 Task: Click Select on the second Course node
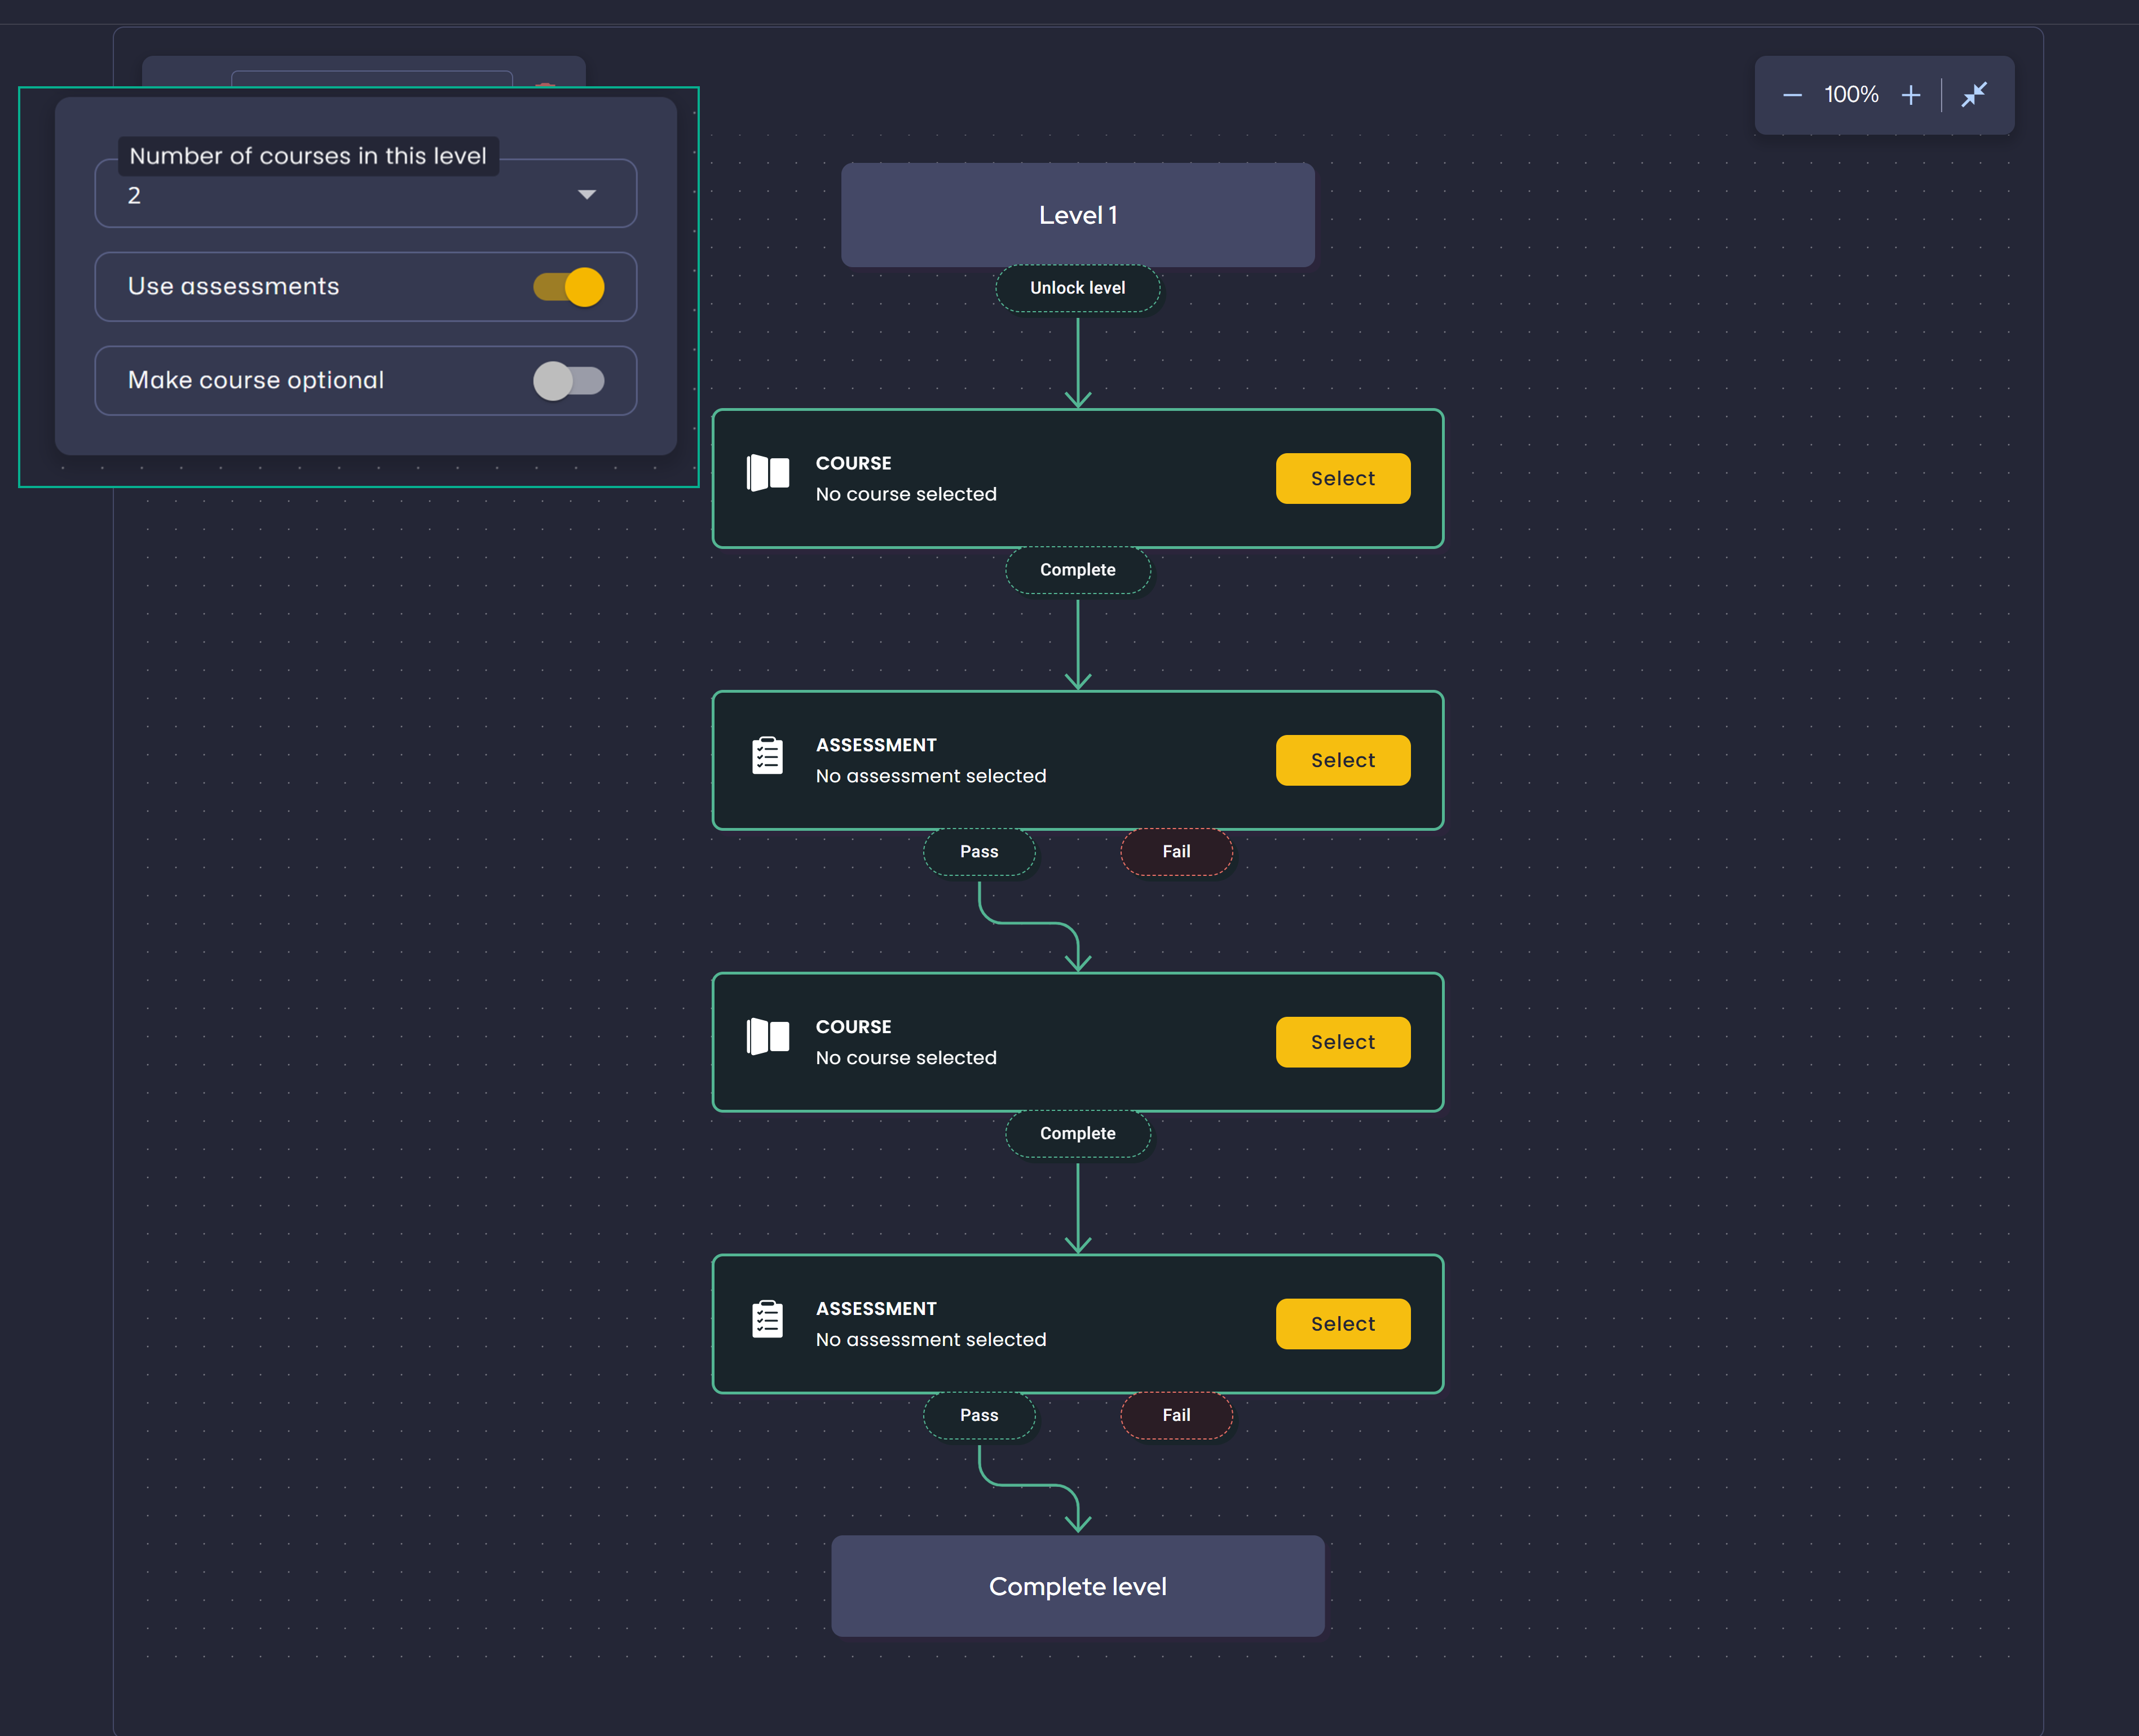tap(1342, 1041)
